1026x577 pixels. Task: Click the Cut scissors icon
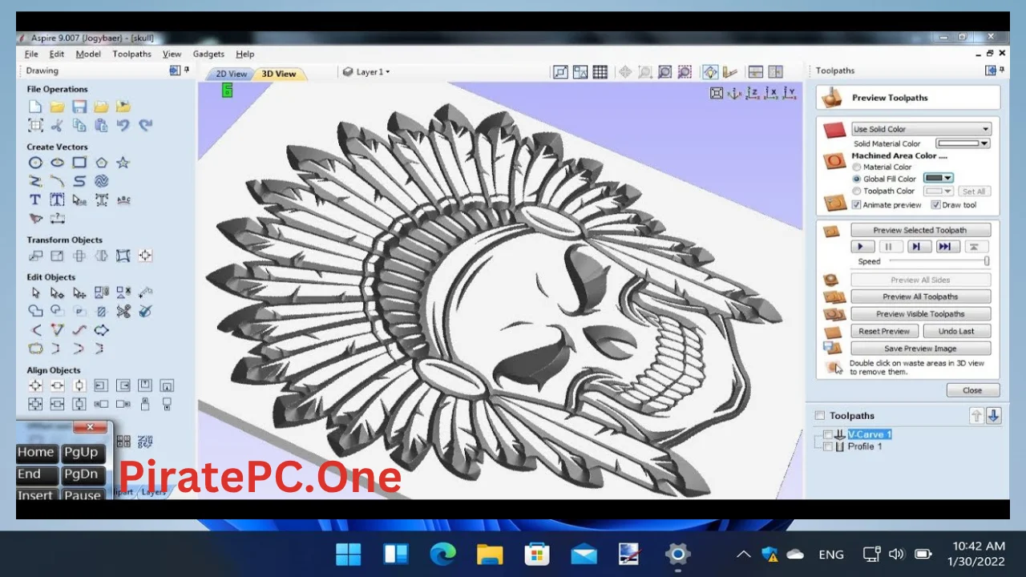pyautogui.click(x=57, y=125)
